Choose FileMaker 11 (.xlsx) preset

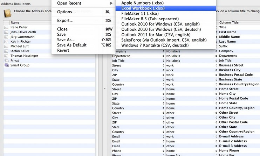click(x=166, y=14)
